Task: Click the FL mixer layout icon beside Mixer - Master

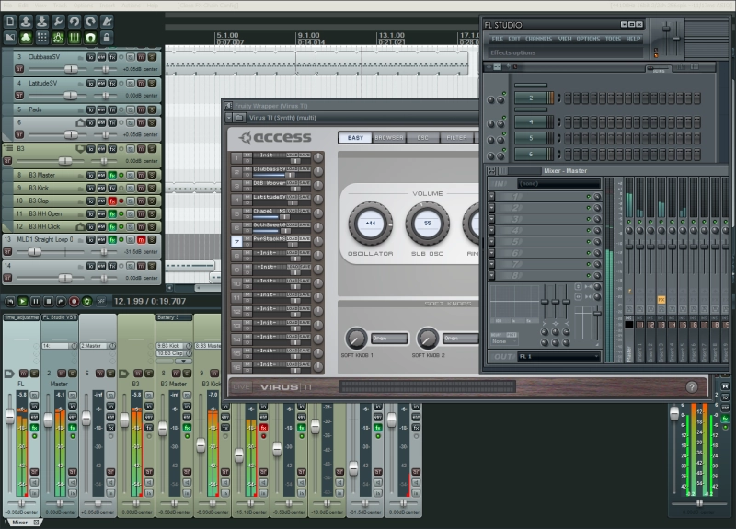Action: (491, 171)
